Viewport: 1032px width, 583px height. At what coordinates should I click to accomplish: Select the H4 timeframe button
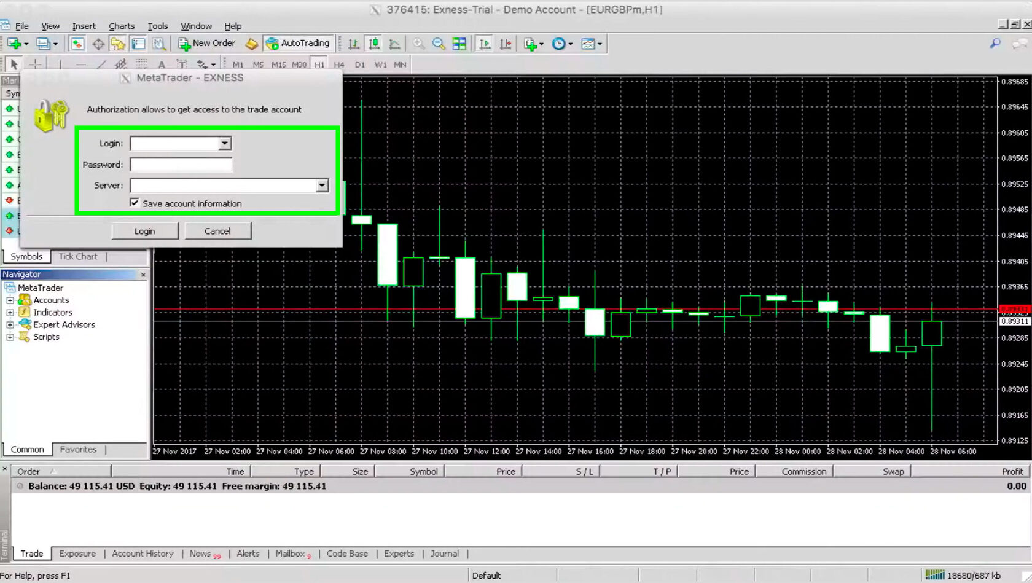(x=339, y=65)
